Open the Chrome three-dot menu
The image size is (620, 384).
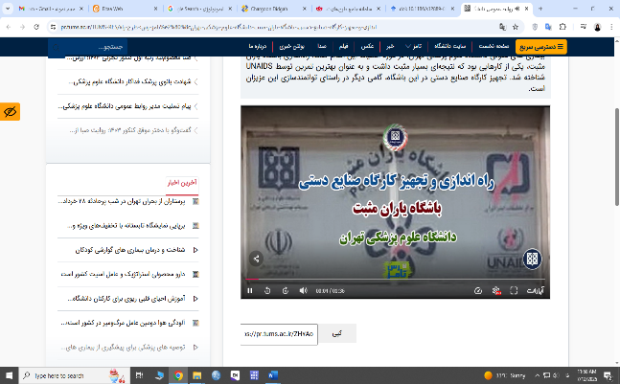click(611, 27)
